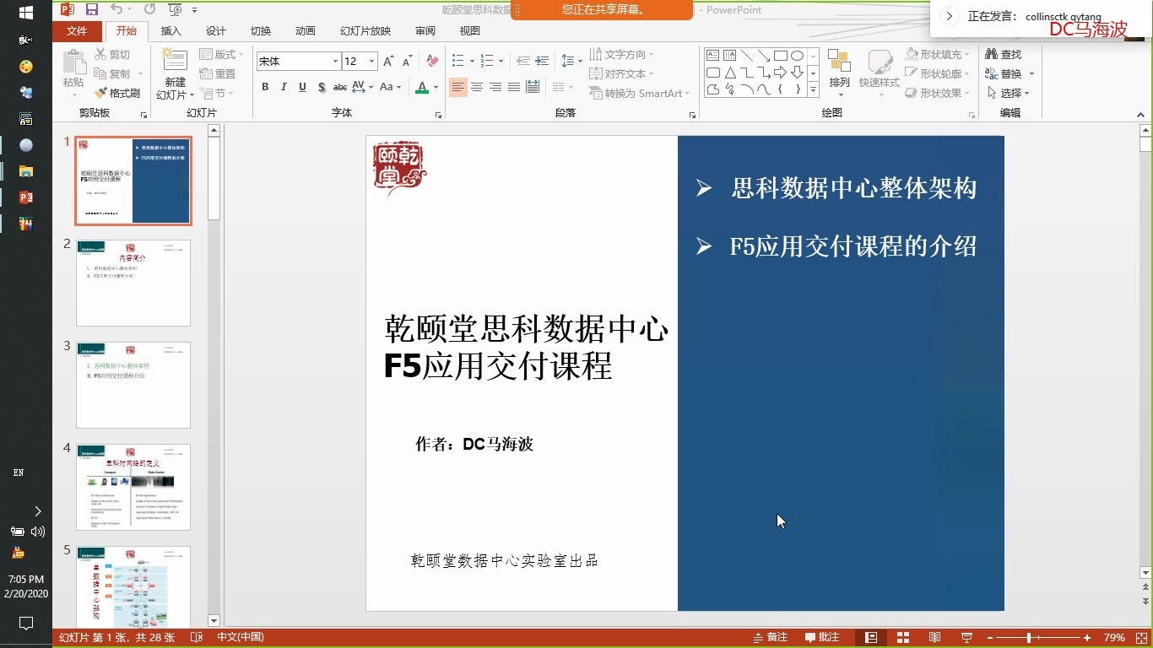Select the oval shape in the shapes gallery
The height and width of the screenshot is (648, 1153).
click(x=797, y=56)
